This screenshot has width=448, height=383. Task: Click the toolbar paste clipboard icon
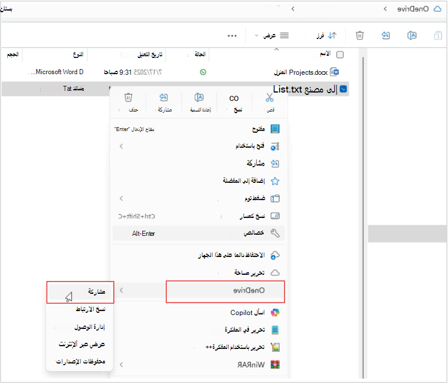pyautogui.click(x=438, y=36)
